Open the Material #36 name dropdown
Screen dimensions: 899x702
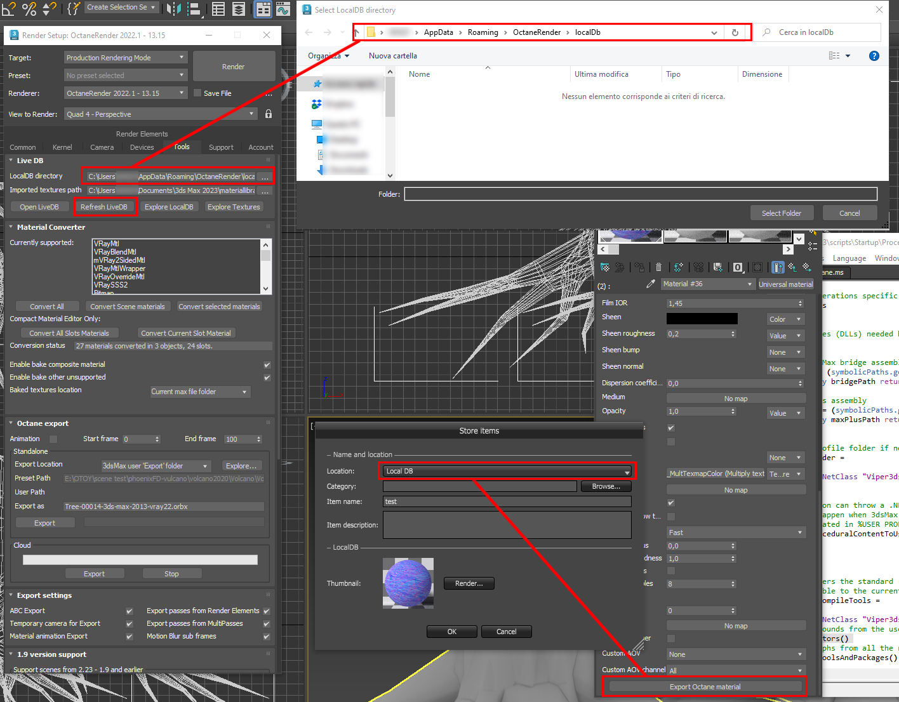[707, 284]
